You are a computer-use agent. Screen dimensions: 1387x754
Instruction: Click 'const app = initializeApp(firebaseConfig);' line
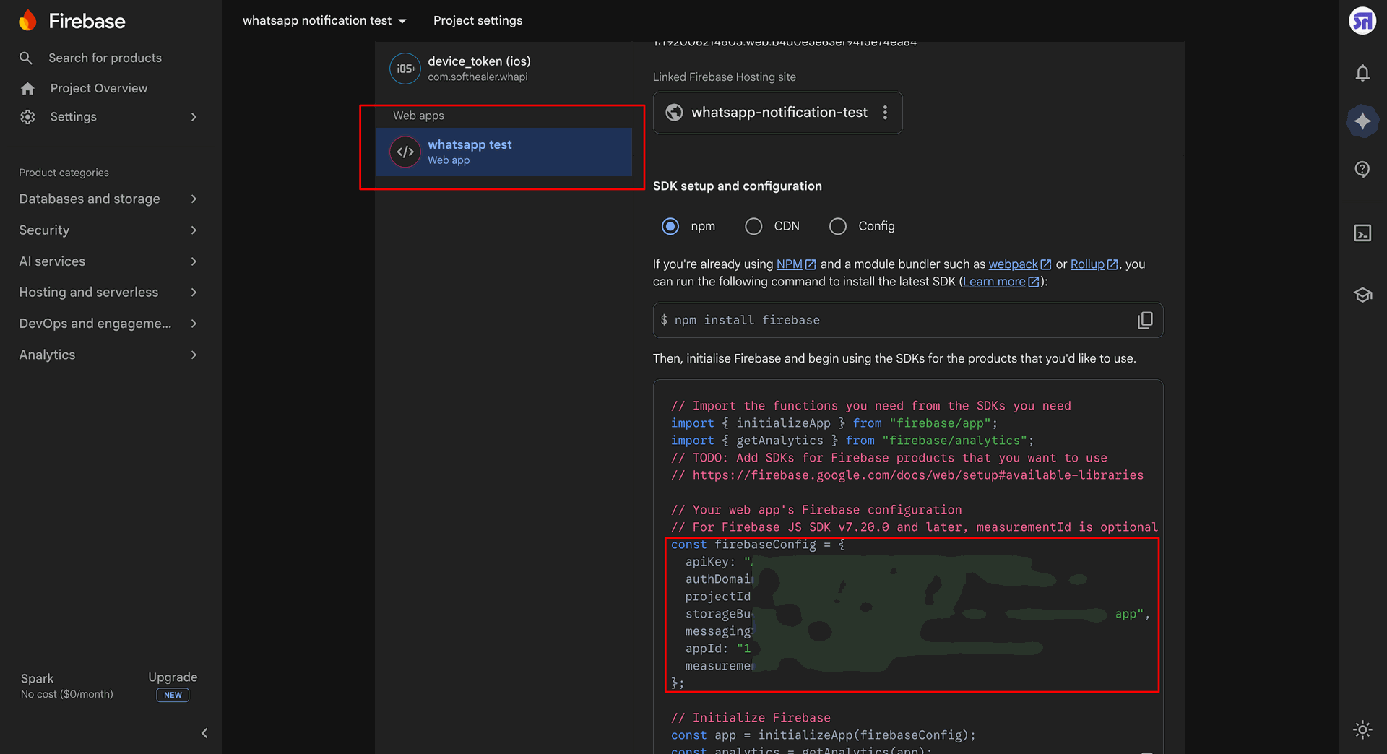point(823,735)
